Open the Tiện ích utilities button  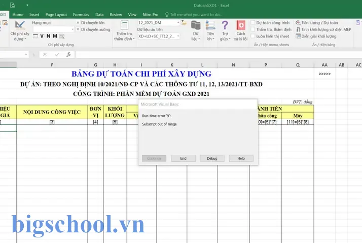(x=210, y=31)
